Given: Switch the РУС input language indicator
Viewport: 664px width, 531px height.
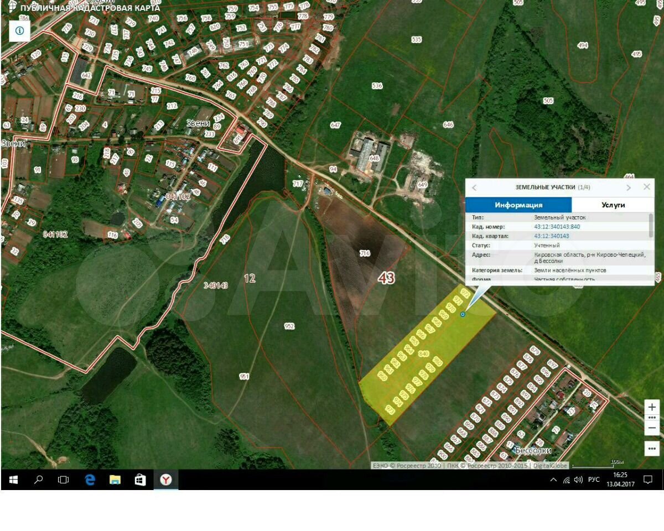Looking at the screenshot, I should (593, 480).
